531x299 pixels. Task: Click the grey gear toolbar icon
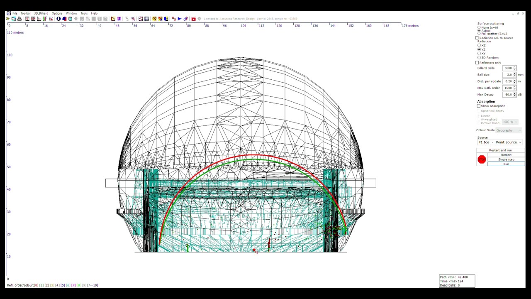[x=199, y=19]
